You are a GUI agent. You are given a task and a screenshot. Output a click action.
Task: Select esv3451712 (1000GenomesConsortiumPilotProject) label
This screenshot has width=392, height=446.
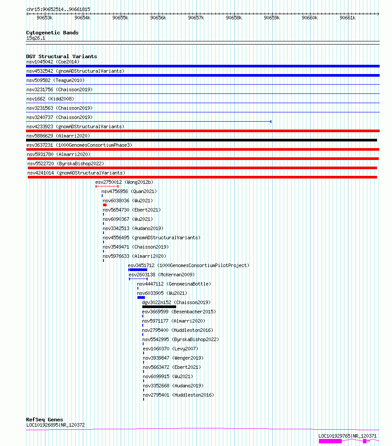tap(189, 265)
